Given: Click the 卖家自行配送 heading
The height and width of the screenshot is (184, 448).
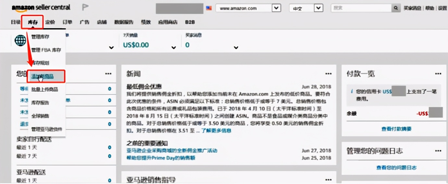Looking at the screenshot, I should click(34, 139).
